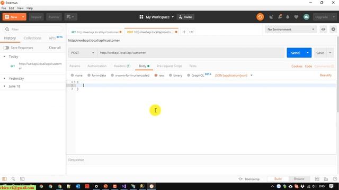
Task: Open the environment quick look eye icon
Action: pos(323,30)
